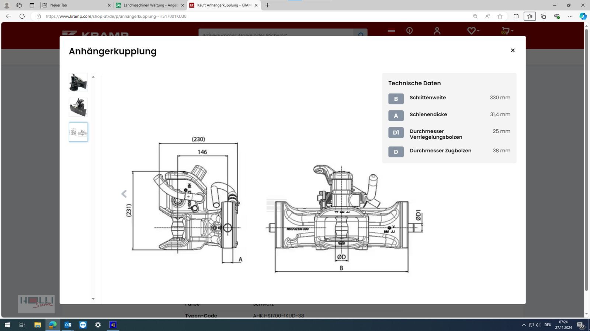The width and height of the screenshot is (590, 331).
Task: Open File Explorer from the taskbar
Action: tap(38, 325)
